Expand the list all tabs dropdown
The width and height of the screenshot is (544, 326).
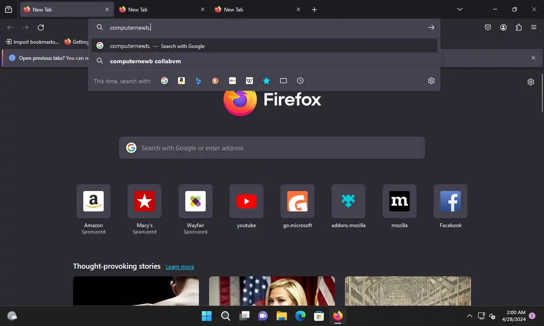point(460,9)
